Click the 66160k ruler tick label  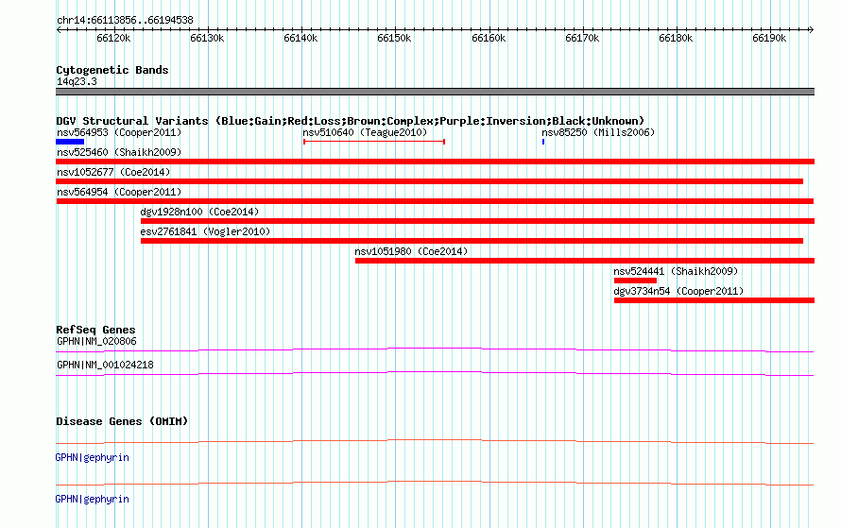point(489,38)
